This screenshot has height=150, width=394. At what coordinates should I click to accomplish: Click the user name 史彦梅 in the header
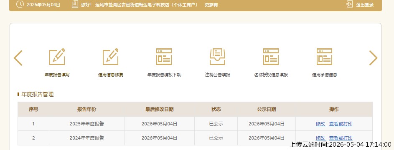point(211,5)
